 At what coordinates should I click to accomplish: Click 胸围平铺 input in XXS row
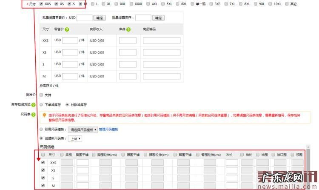(x=83, y=163)
